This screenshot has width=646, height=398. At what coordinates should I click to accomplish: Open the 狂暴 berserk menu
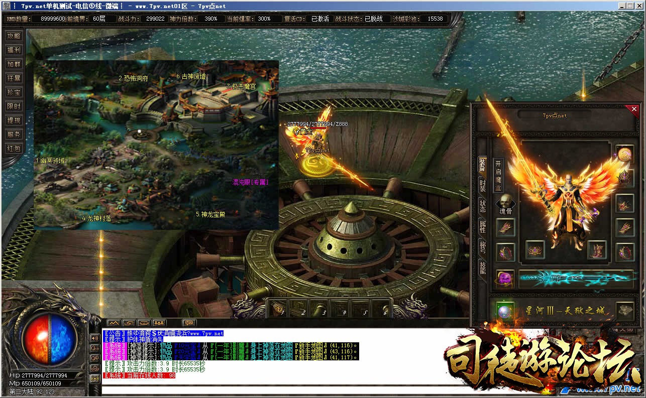click(x=14, y=78)
